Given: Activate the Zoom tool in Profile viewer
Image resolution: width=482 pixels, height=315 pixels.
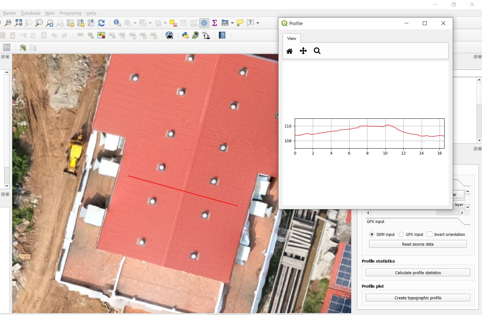Looking at the screenshot, I should pyautogui.click(x=317, y=51).
